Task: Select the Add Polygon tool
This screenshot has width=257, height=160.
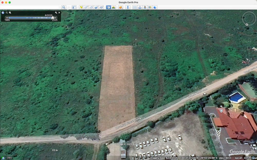Action: (x=86, y=7)
